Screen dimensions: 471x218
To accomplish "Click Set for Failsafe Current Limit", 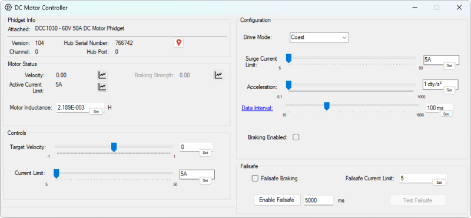I will pyautogui.click(x=439, y=182).
